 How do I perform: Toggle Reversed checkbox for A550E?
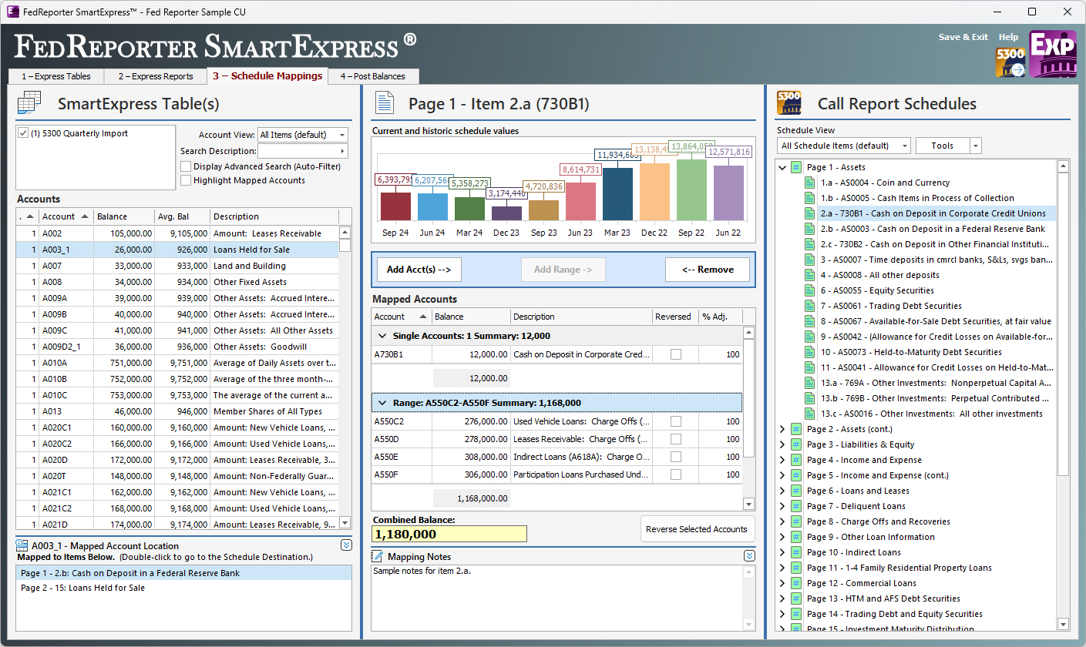[676, 457]
